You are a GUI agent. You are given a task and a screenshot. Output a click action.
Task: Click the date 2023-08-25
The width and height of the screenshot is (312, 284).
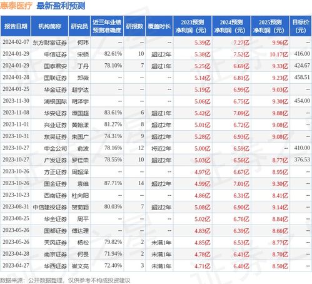[x=16, y=218]
